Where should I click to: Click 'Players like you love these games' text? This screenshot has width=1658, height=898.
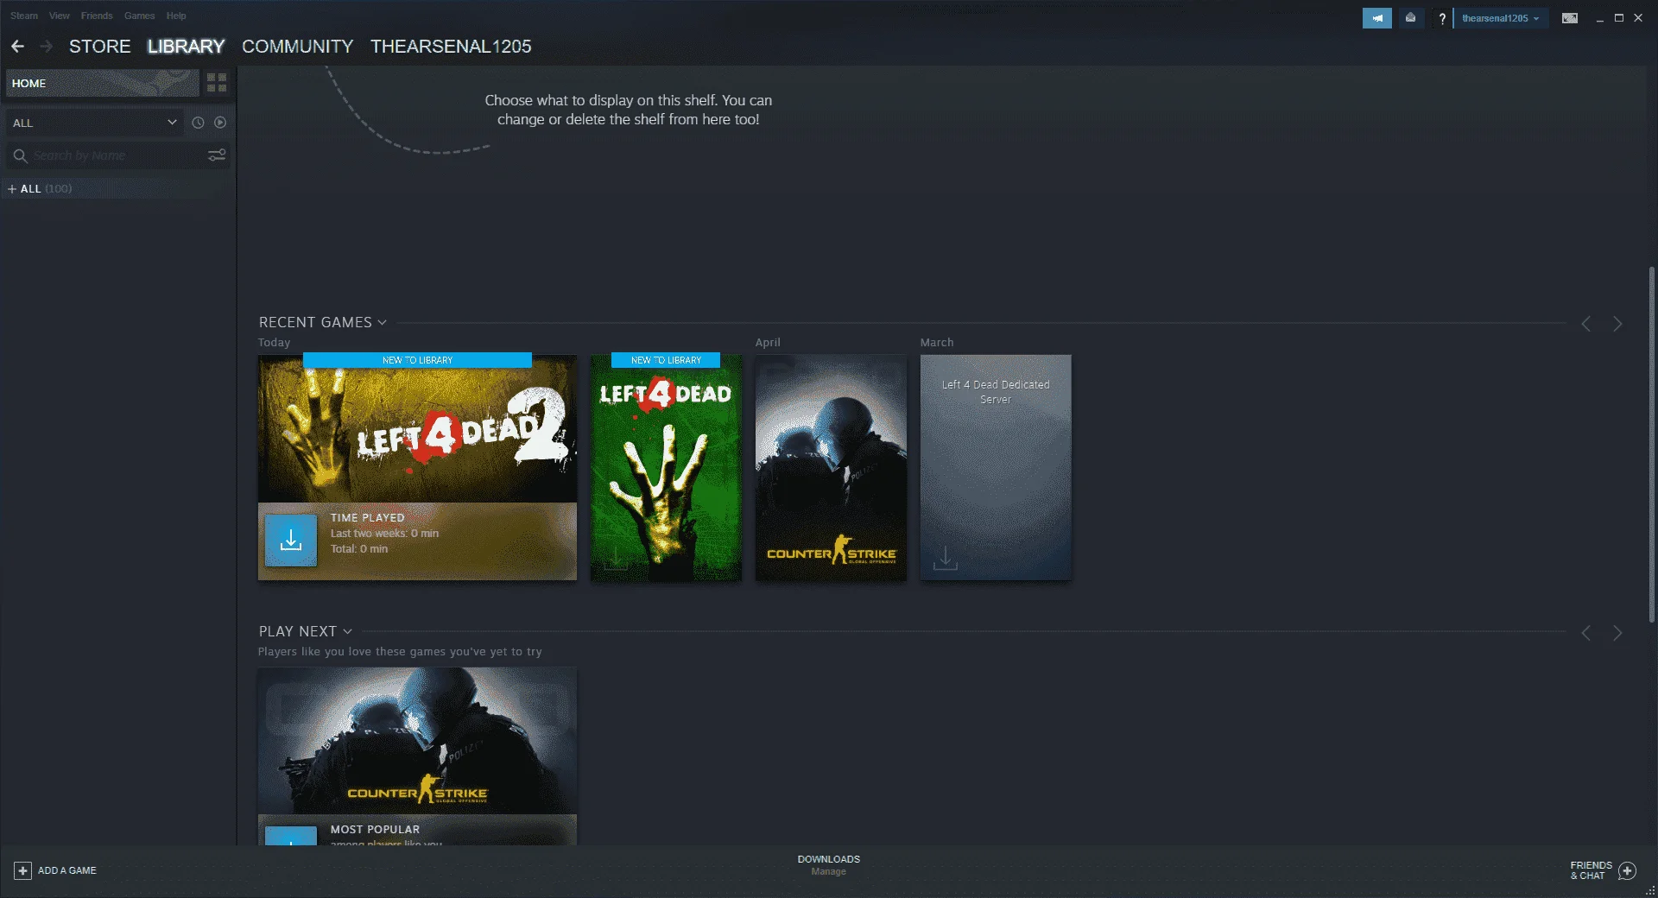(400, 652)
